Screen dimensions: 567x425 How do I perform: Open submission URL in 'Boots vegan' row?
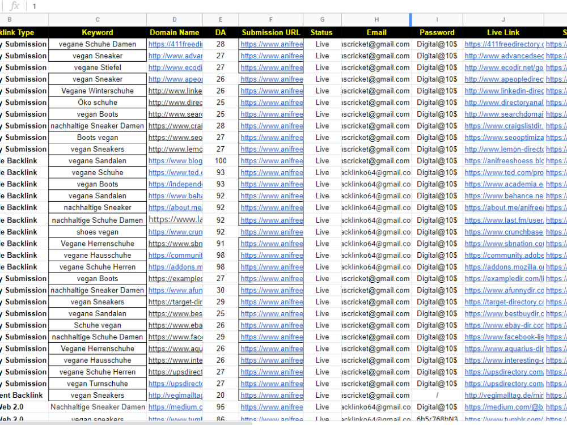tap(272, 138)
